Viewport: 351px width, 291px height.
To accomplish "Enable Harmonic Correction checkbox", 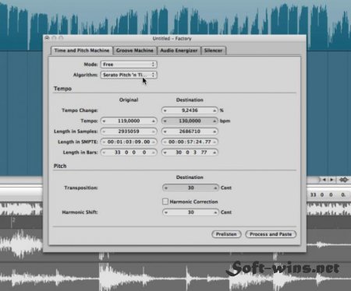I will coord(165,202).
